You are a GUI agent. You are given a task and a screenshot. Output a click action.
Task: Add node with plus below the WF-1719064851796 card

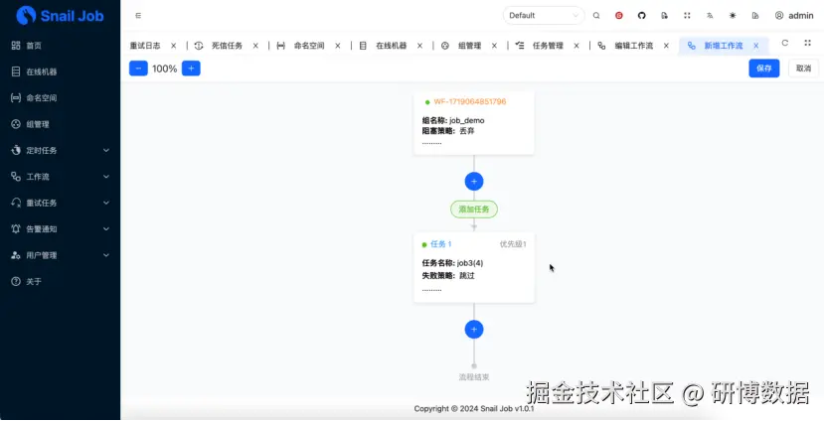(x=474, y=181)
